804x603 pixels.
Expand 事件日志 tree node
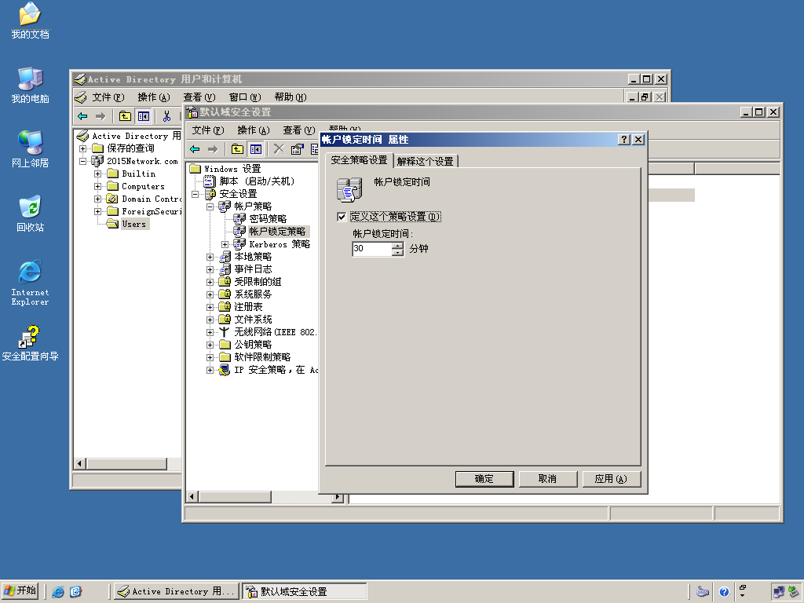pyautogui.click(x=210, y=269)
